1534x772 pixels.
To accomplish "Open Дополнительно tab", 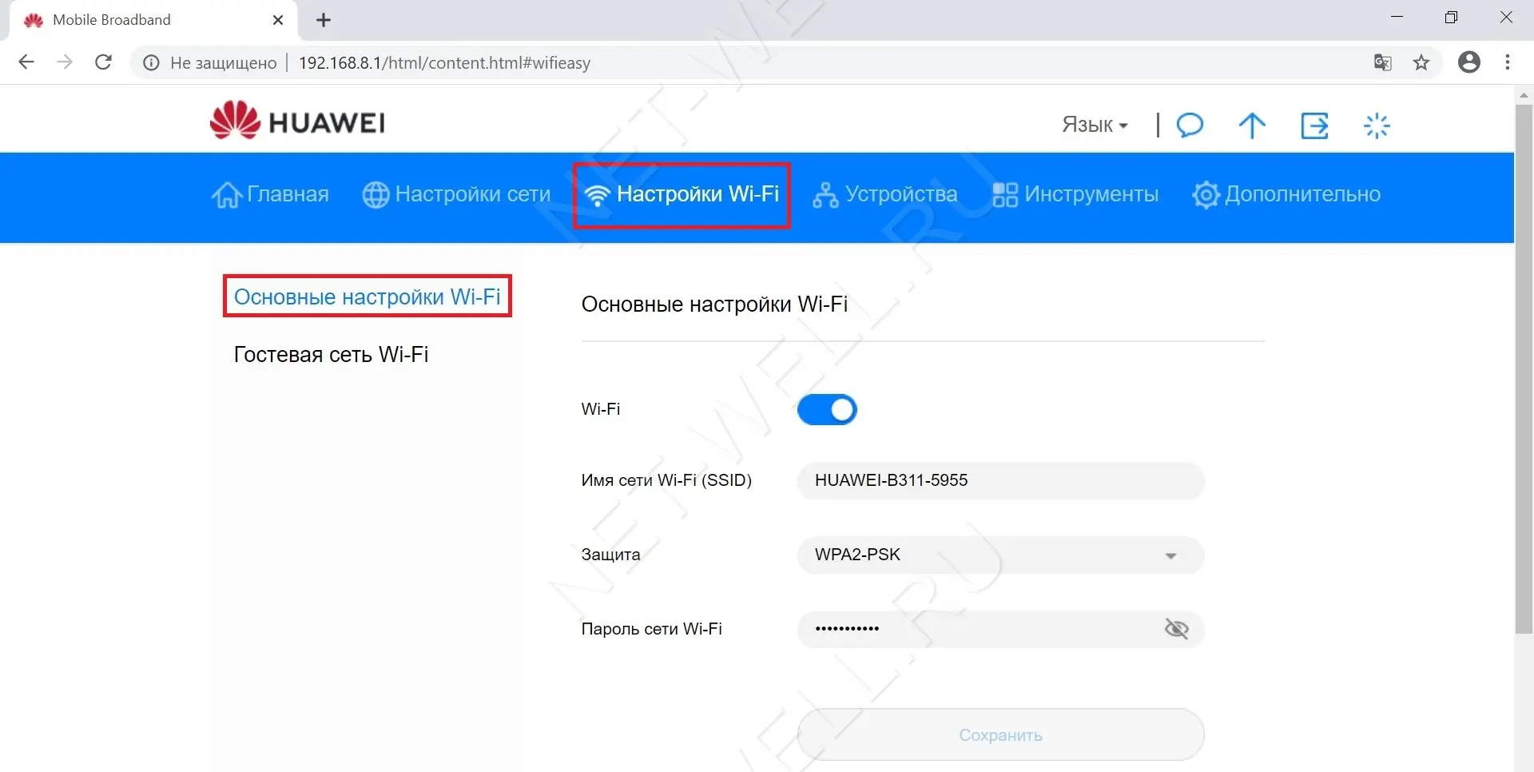I will pos(1286,194).
